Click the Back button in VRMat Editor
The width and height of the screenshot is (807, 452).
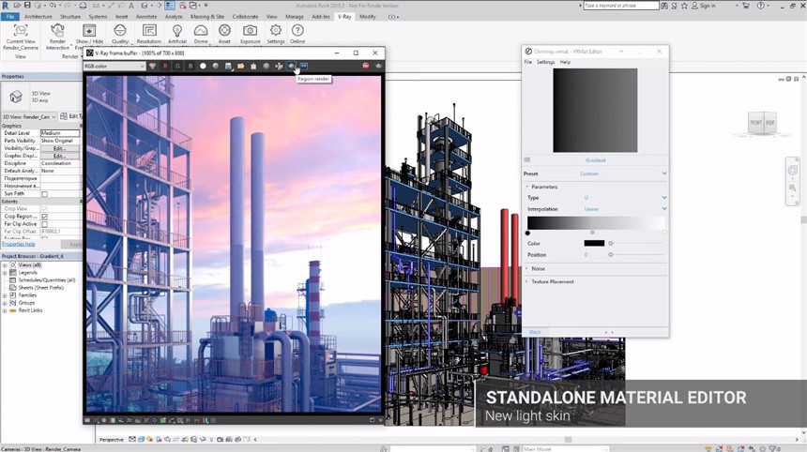535,332
